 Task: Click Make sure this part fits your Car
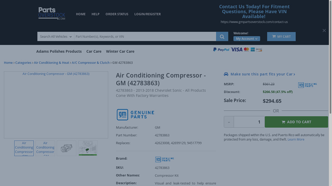pos(263,74)
